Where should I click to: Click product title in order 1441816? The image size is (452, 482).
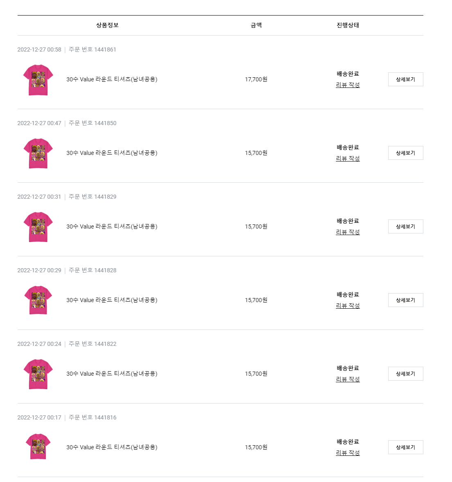[112, 447]
